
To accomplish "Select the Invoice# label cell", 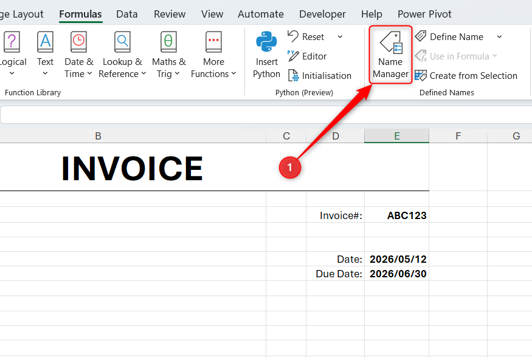I will 335,215.
